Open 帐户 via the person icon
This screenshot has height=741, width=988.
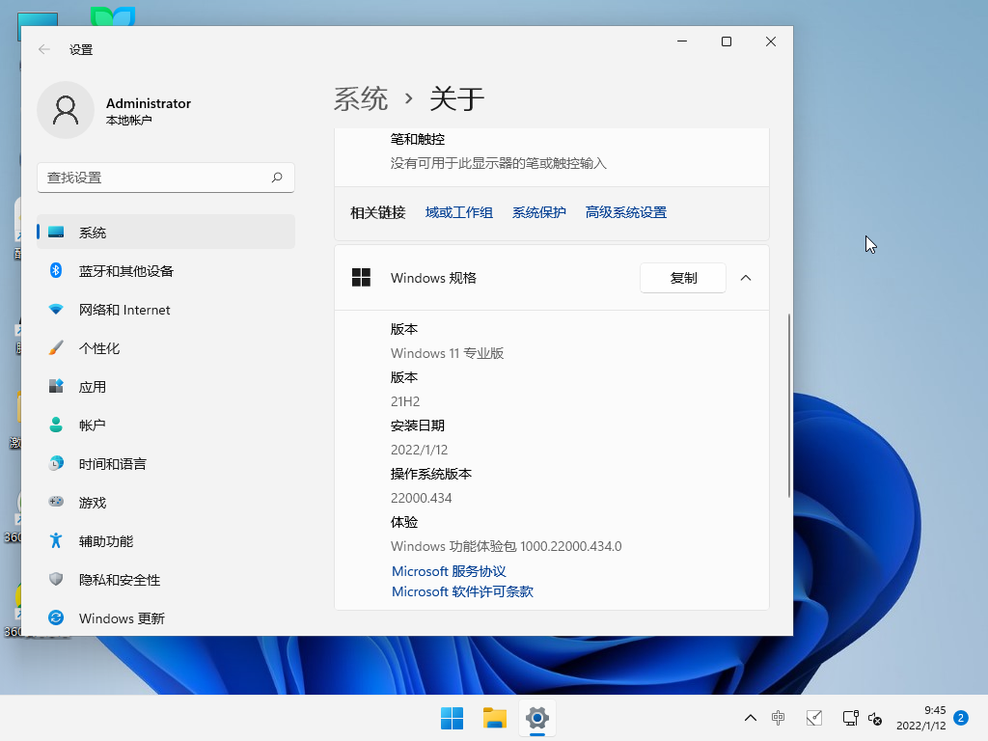[56, 425]
